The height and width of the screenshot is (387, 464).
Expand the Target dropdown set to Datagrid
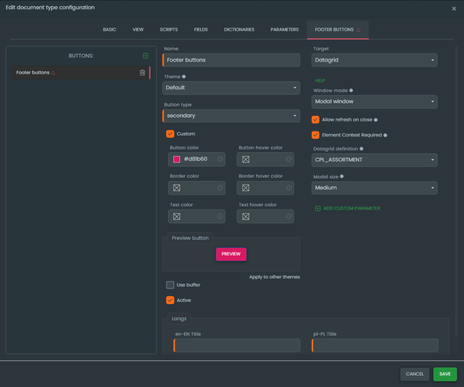click(x=375, y=60)
